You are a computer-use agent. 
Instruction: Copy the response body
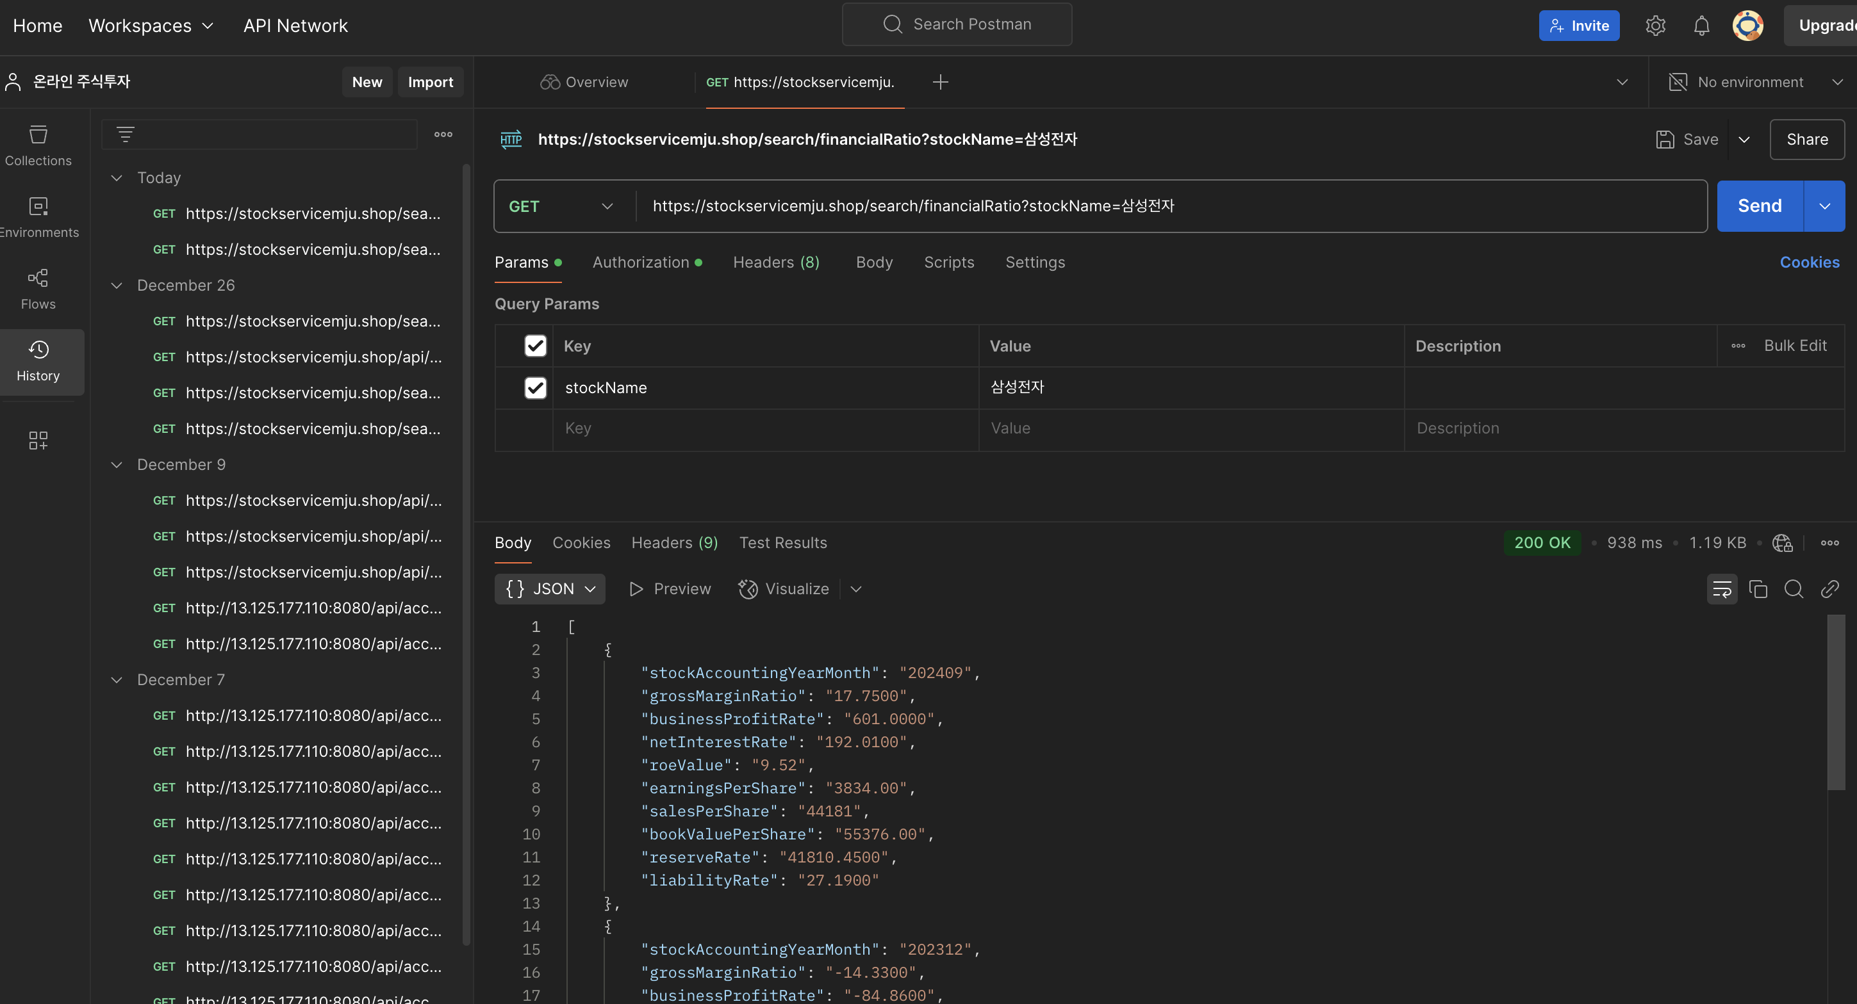(x=1758, y=589)
